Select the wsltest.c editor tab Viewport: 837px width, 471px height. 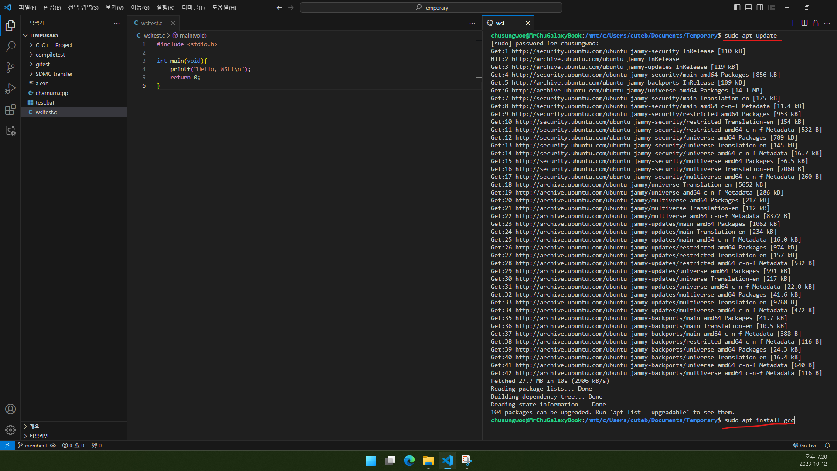[153, 23]
